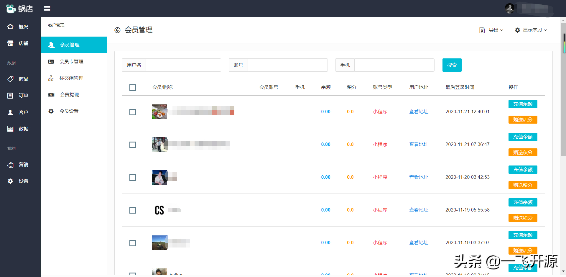The height and width of the screenshot is (277, 566).
Task: Select the 会员设置 menu item
Action: tap(74, 111)
